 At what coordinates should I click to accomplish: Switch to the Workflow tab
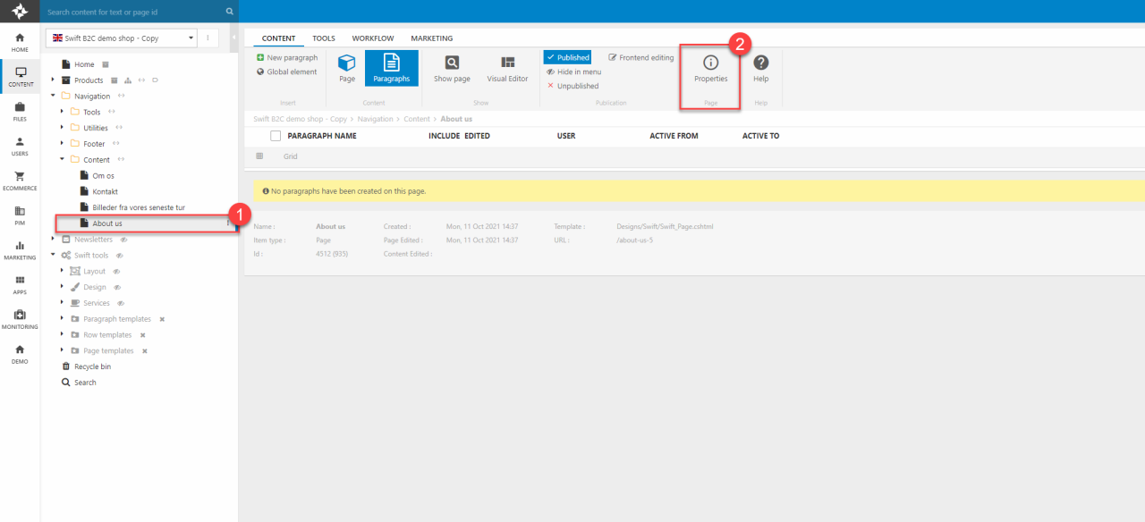[373, 38]
